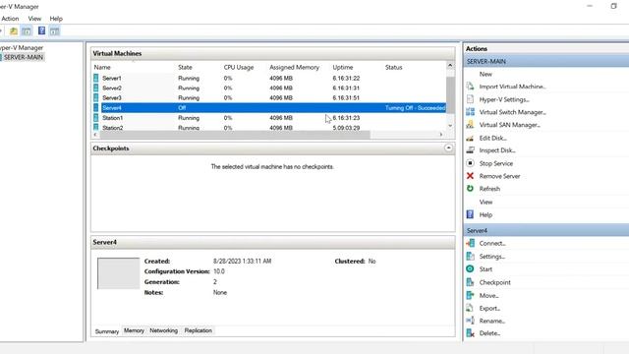Switch to the Replication tab

[199, 330]
